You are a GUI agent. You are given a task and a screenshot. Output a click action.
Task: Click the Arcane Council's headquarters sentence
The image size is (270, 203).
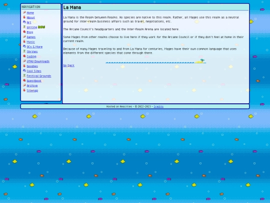pyautogui.click(x=121, y=29)
